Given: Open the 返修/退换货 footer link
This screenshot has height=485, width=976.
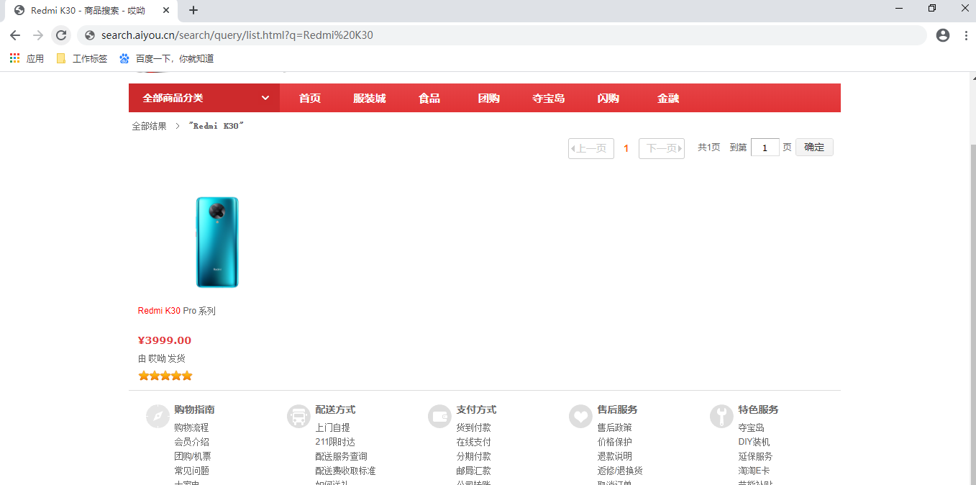Looking at the screenshot, I should pos(620,471).
